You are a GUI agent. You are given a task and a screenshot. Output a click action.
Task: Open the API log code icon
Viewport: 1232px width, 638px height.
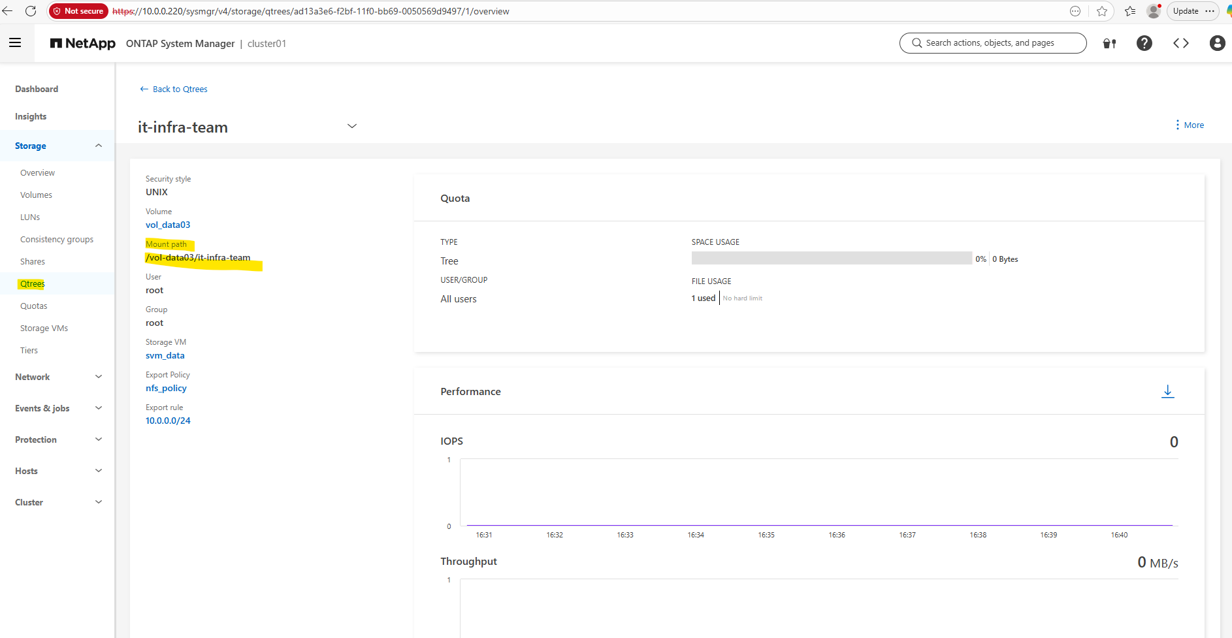pyautogui.click(x=1180, y=43)
